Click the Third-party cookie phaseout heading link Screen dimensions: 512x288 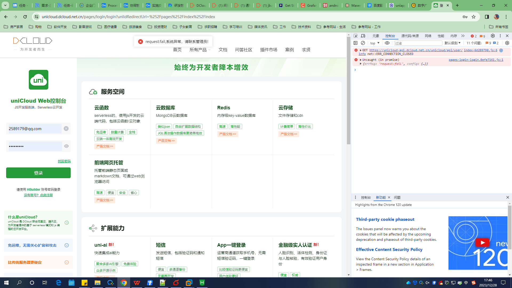pyautogui.click(x=385, y=219)
